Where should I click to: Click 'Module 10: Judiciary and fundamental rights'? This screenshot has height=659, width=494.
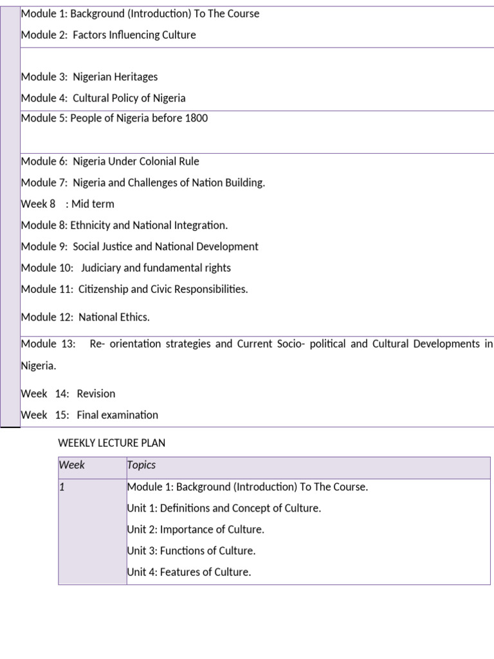tap(126, 268)
